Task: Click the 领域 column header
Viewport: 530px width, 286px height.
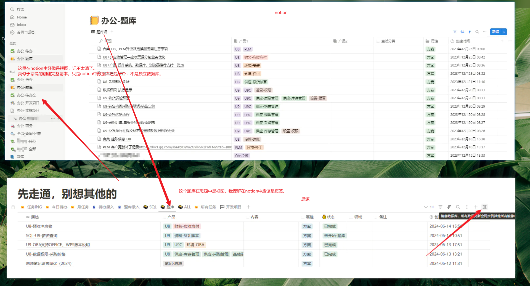Action: (x=356, y=217)
